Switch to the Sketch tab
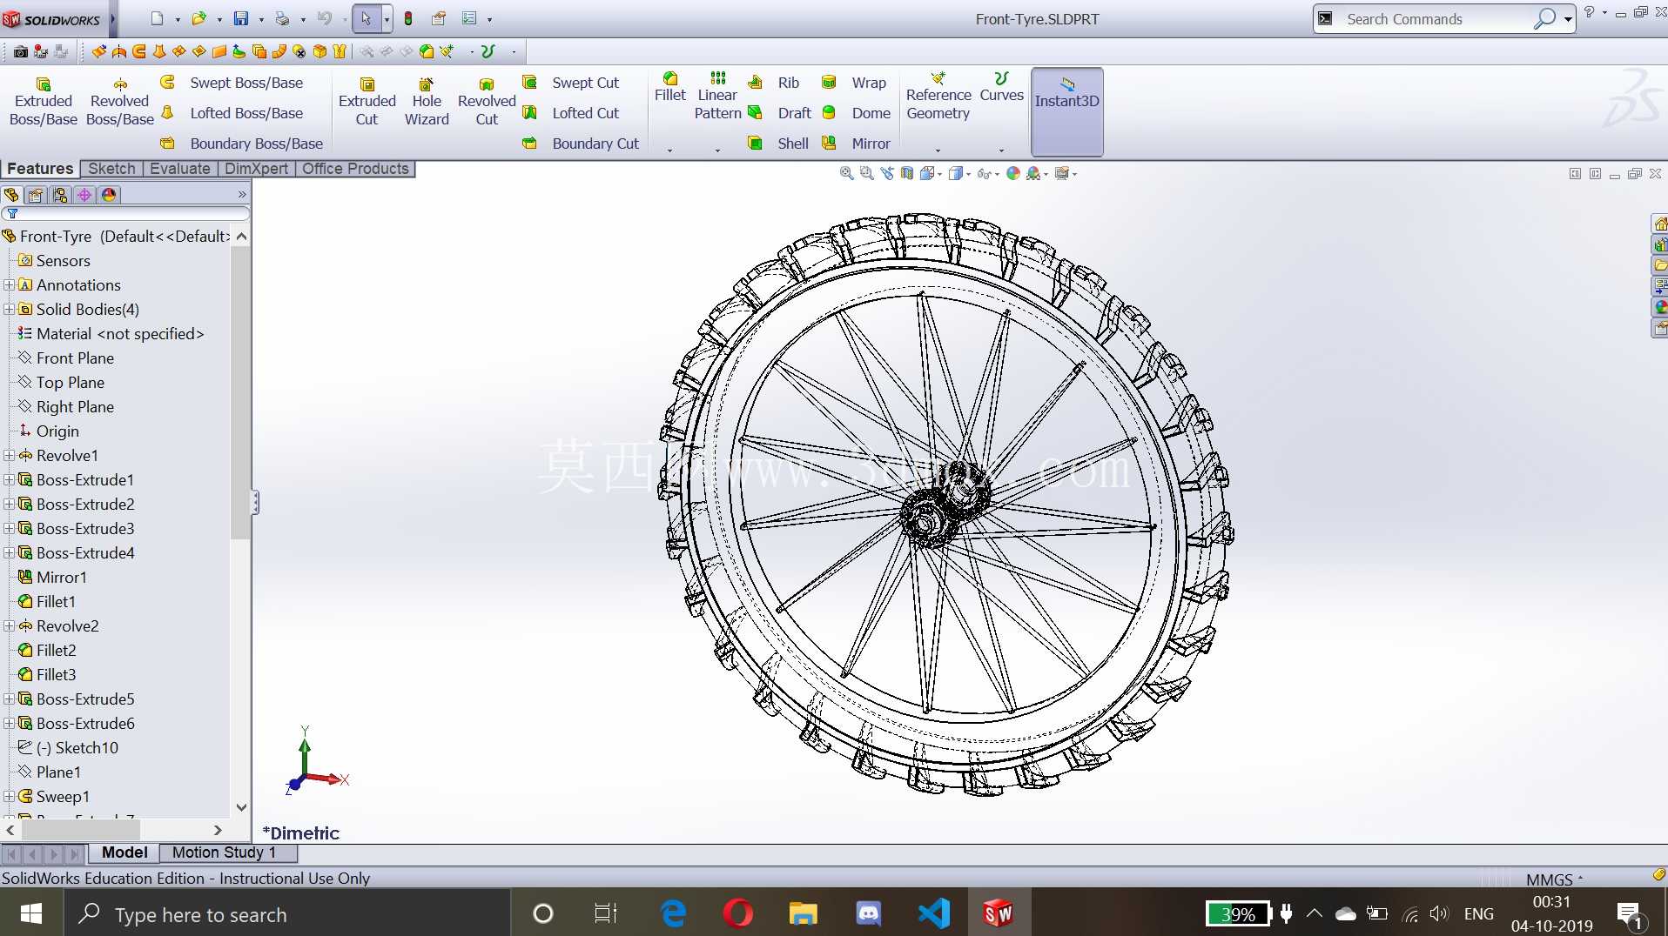 point(111,169)
